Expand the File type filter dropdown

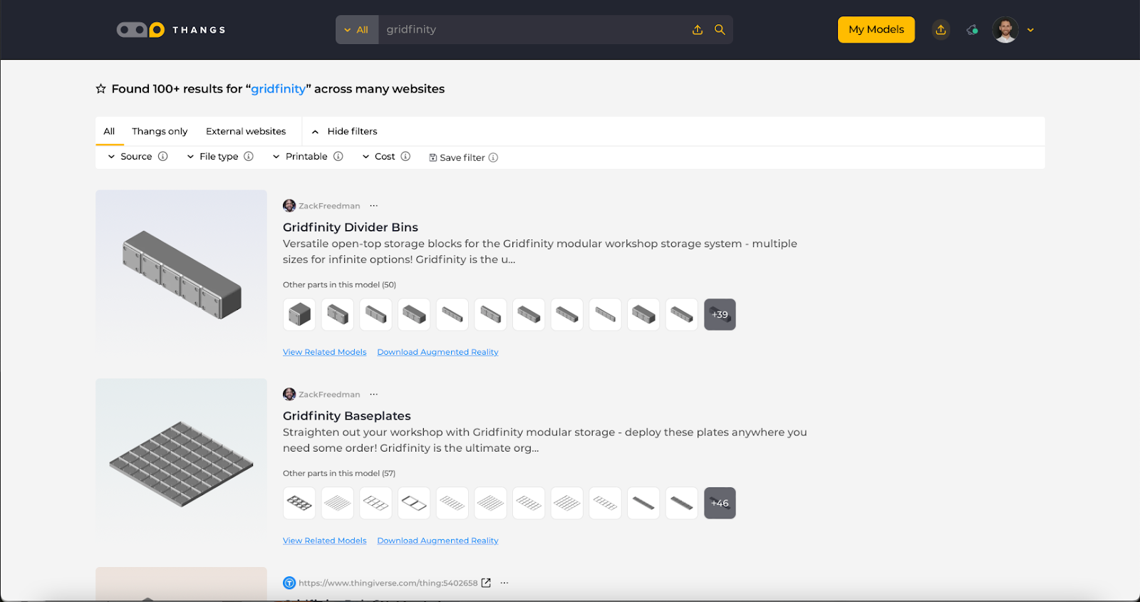(212, 156)
